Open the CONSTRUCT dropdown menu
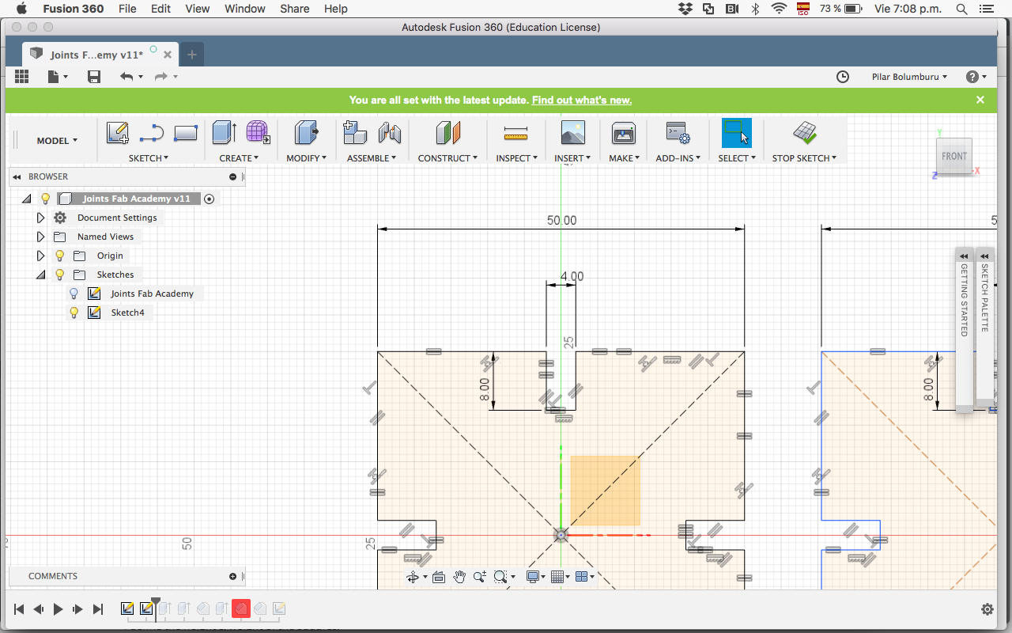 coord(447,158)
